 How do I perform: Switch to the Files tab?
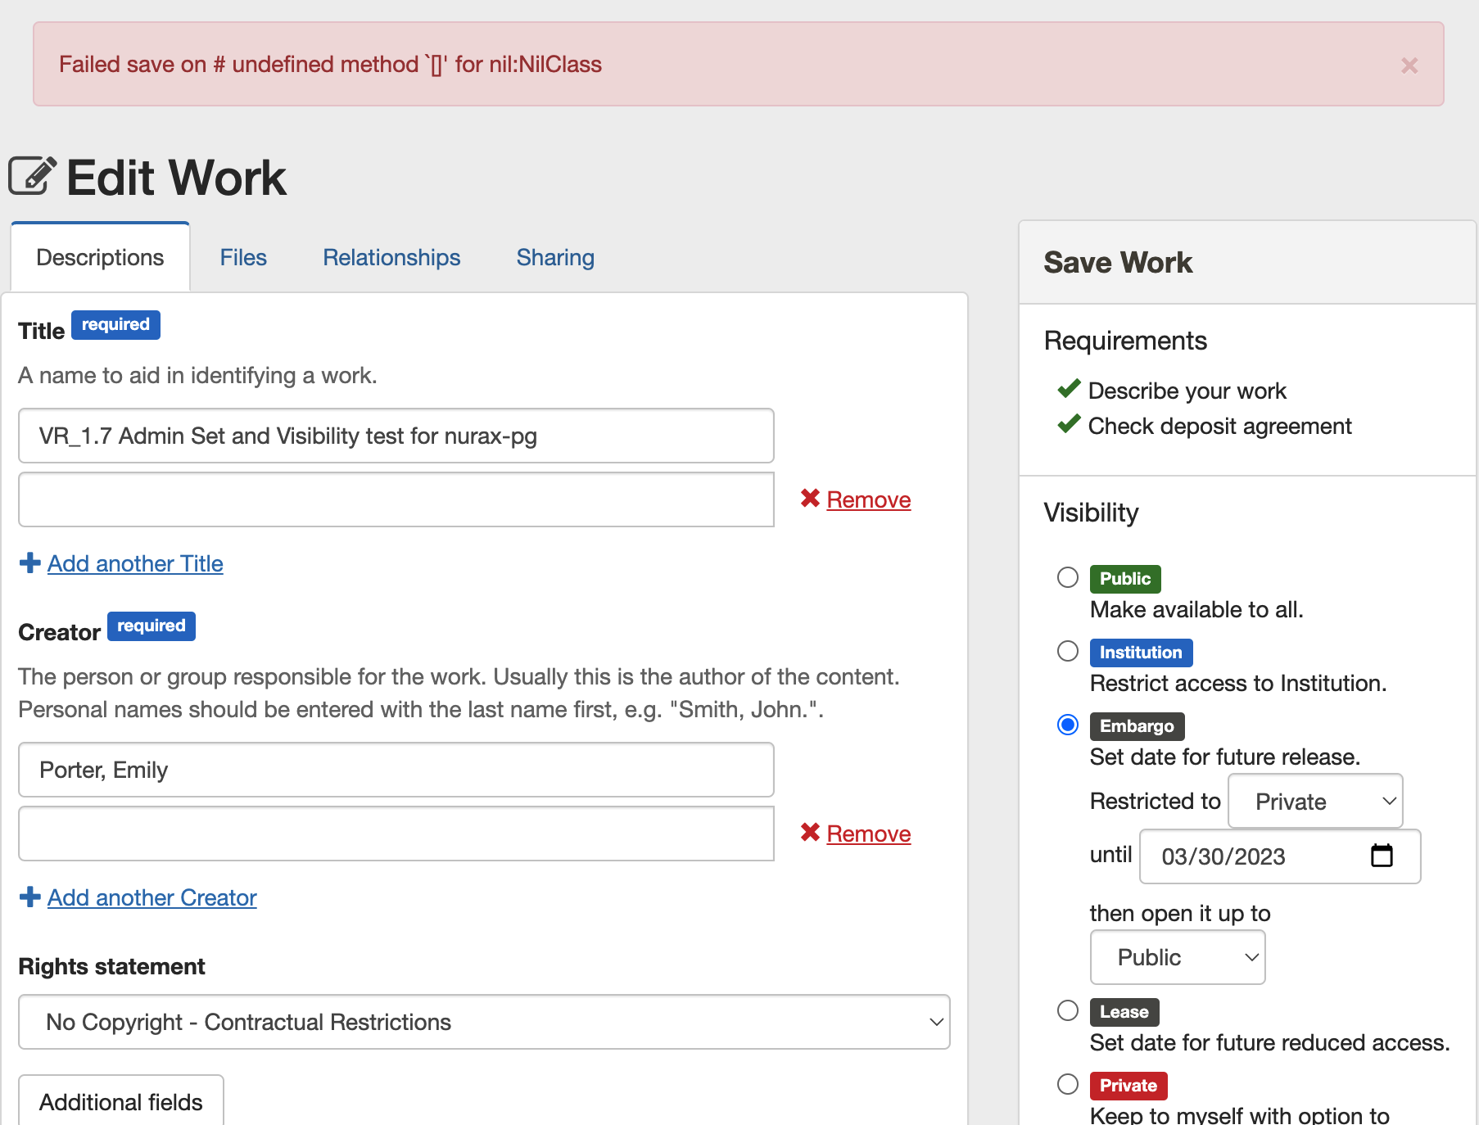(x=243, y=257)
